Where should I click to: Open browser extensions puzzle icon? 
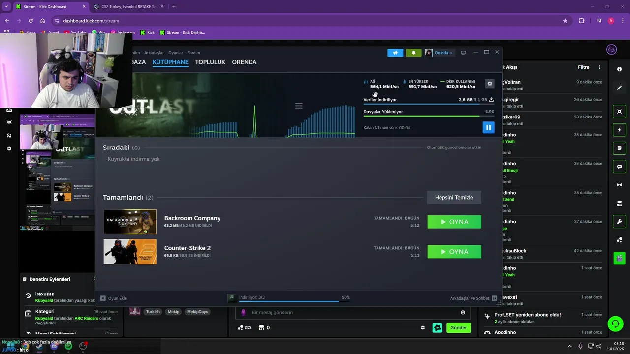582,21
